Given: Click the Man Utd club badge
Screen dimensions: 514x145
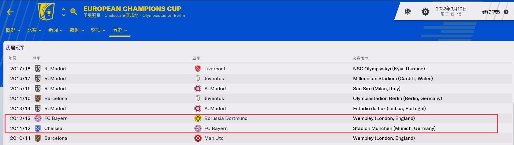Looking at the screenshot, I should coord(198,138).
